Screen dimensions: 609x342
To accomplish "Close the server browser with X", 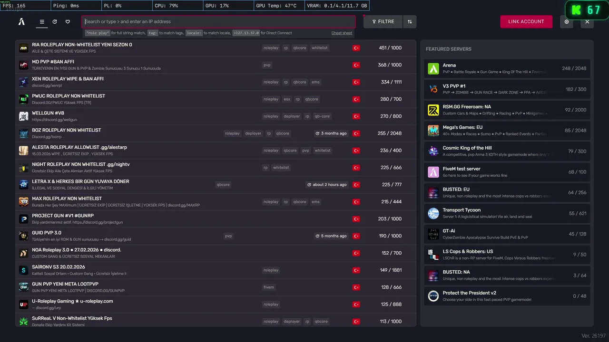I will coord(587,21).
